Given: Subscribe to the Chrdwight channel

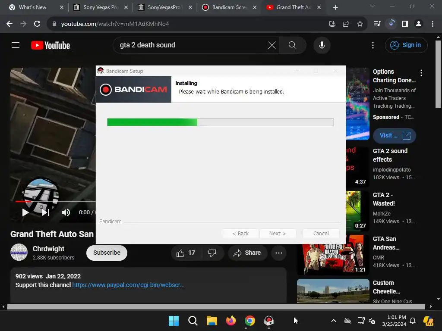Looking at the screenshot, I should tap(107, 253).
